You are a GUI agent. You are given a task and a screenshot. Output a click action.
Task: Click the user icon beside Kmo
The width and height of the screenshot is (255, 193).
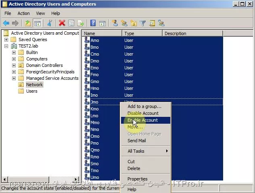click(87, 108)
